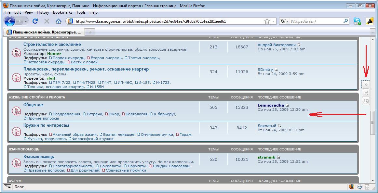
Task: Click the yellow highlighter toolbar icon
Action: 370,21
